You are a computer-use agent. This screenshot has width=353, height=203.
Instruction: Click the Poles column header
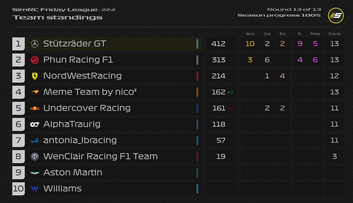click(x=315, y=34)
